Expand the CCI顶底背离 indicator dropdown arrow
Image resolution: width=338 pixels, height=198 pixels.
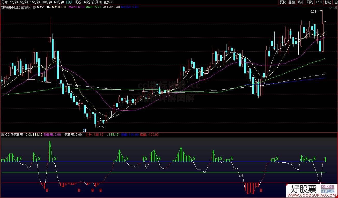tap(2, 135)
